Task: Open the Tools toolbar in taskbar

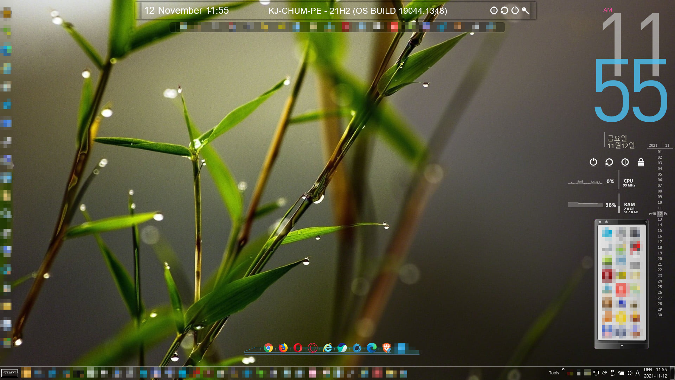Action: (x=554, y=373)
